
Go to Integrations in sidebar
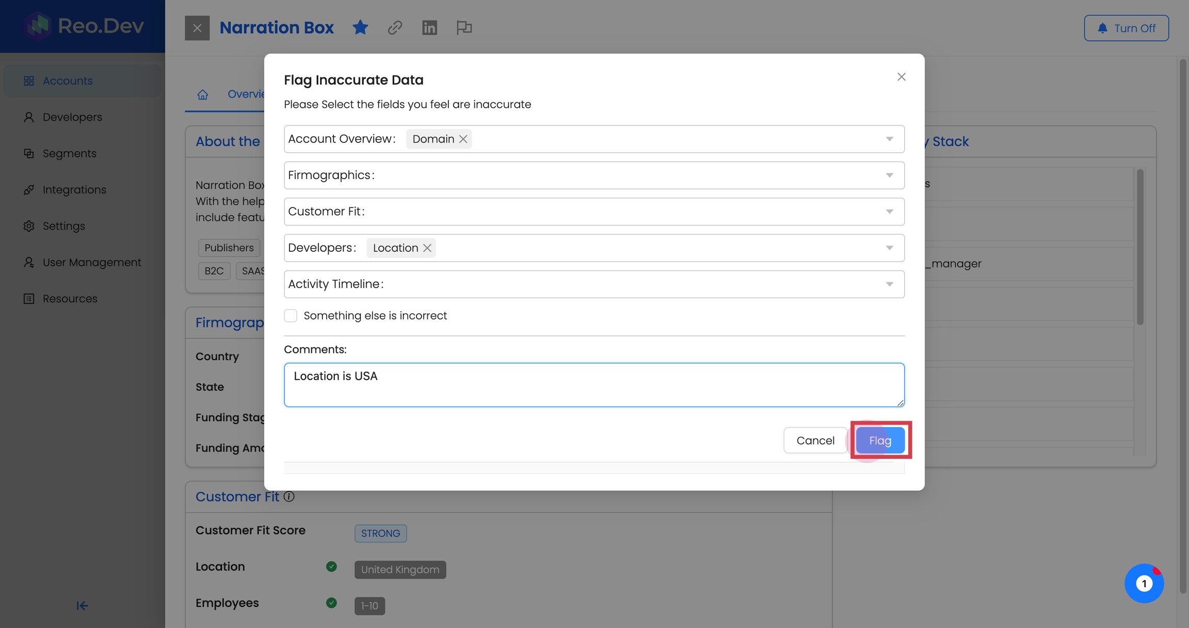point(74,189)
